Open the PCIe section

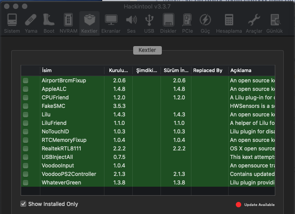pos(187,23)
